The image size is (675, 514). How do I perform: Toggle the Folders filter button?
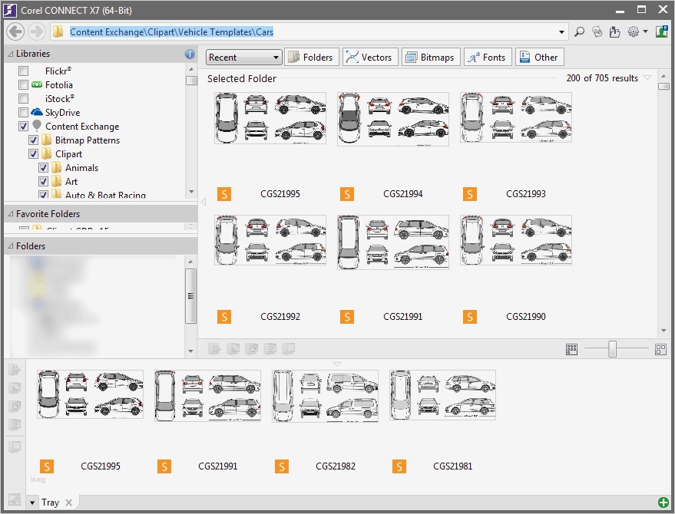point(311,58)
